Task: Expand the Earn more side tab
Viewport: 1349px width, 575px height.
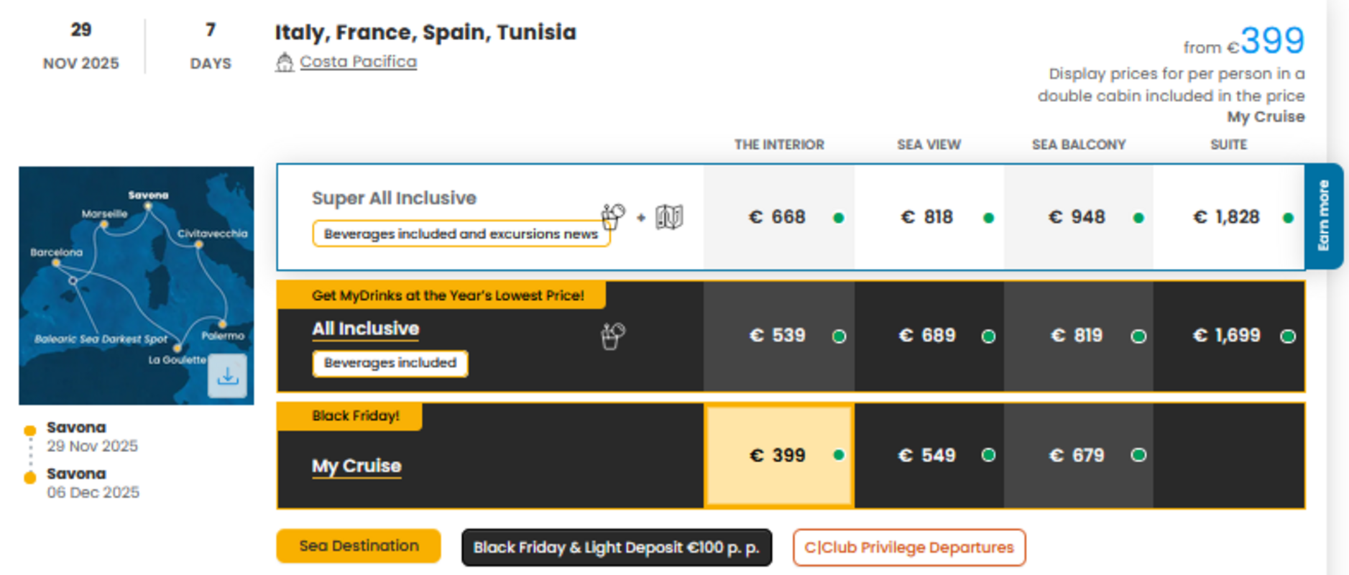Action: pos(1323,216)
